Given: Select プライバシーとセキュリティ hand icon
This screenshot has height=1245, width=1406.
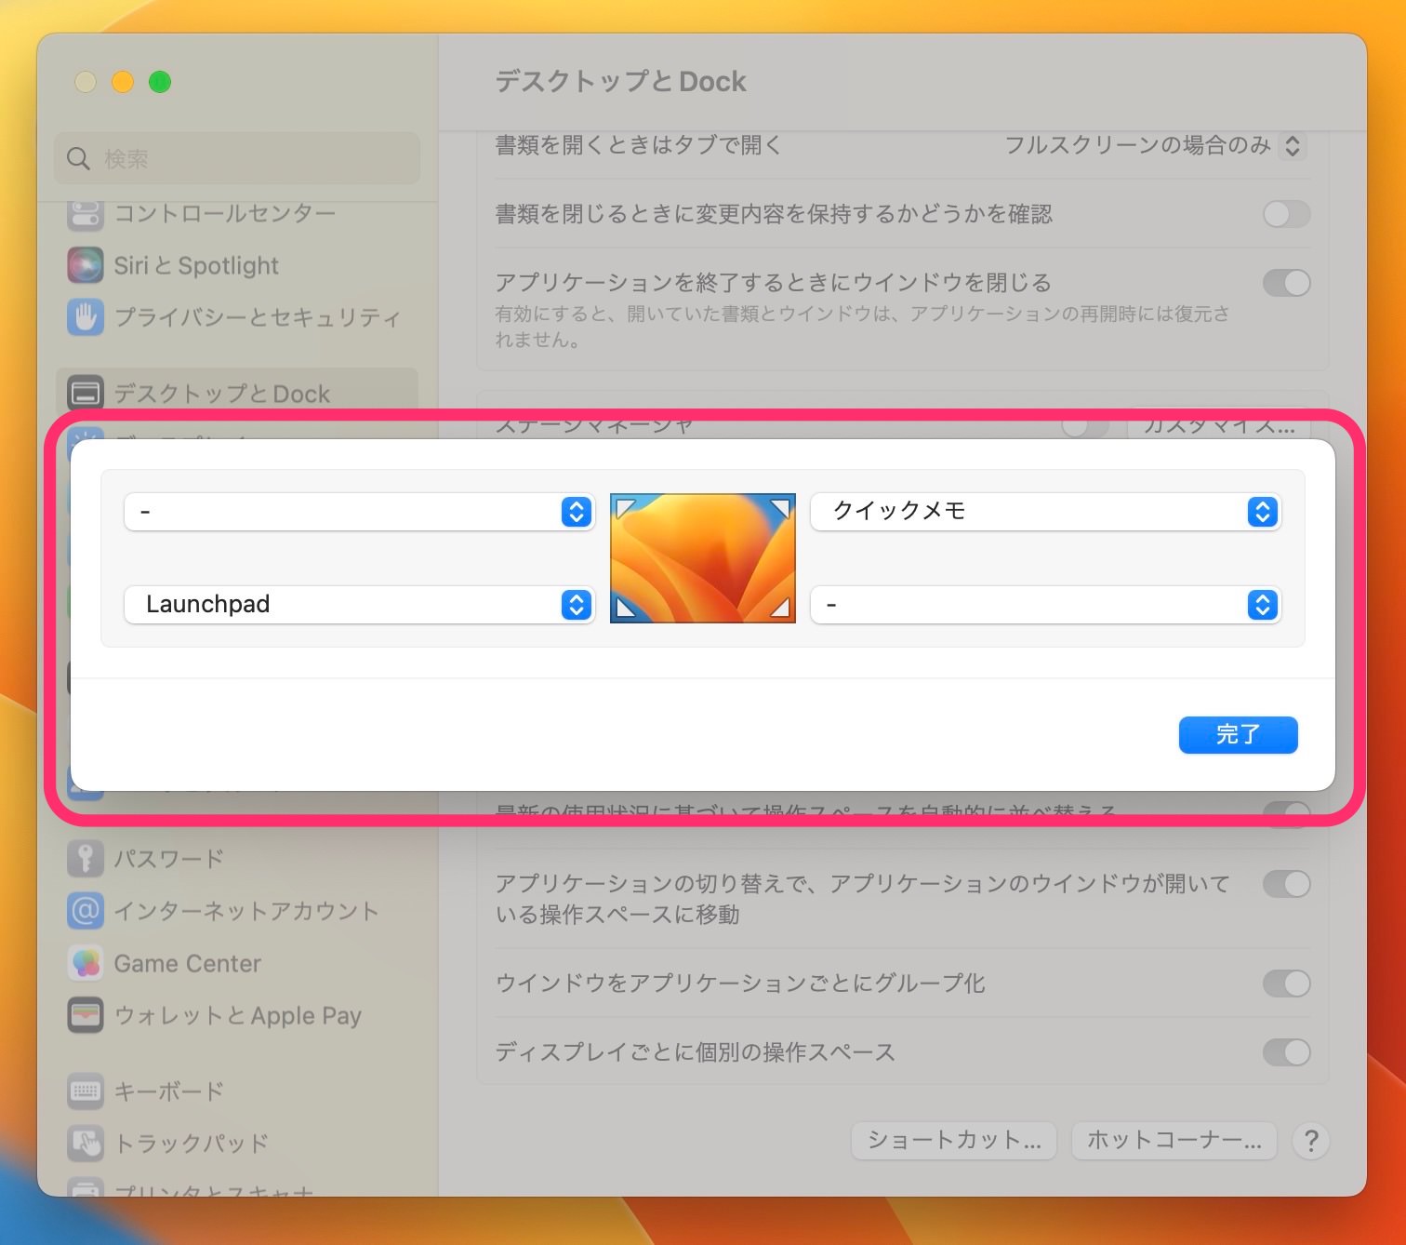Looking at the screenshot, I should 85,318.
